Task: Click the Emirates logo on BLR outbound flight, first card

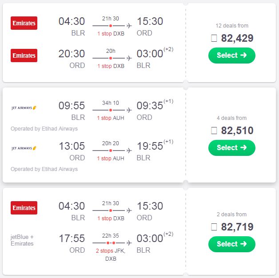Action: (x=24, y=23)
